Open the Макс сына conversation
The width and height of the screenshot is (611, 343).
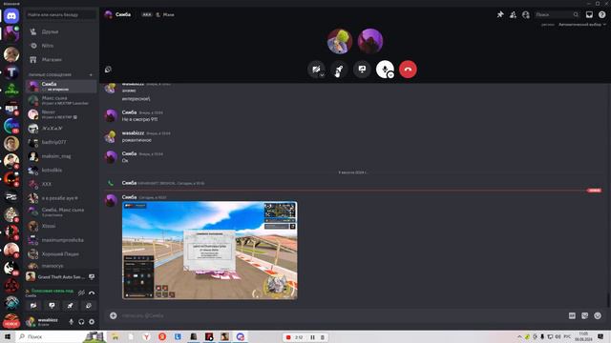[x=61, y=100]
